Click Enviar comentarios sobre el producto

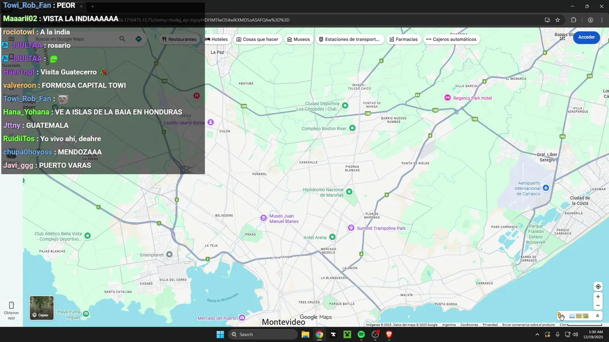click(x=529, y=325)
